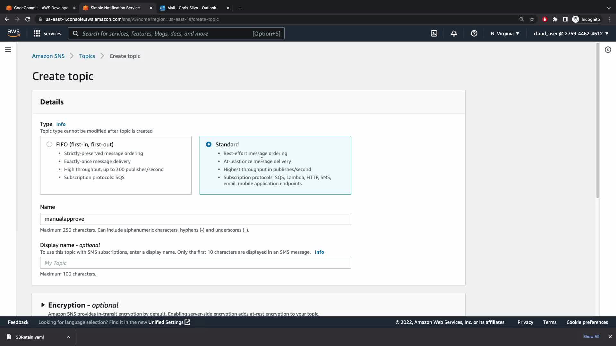Viewport: 616px width, 346px height.
Task: Switch to CodeCommit browser tab
Action: point(41,8)
